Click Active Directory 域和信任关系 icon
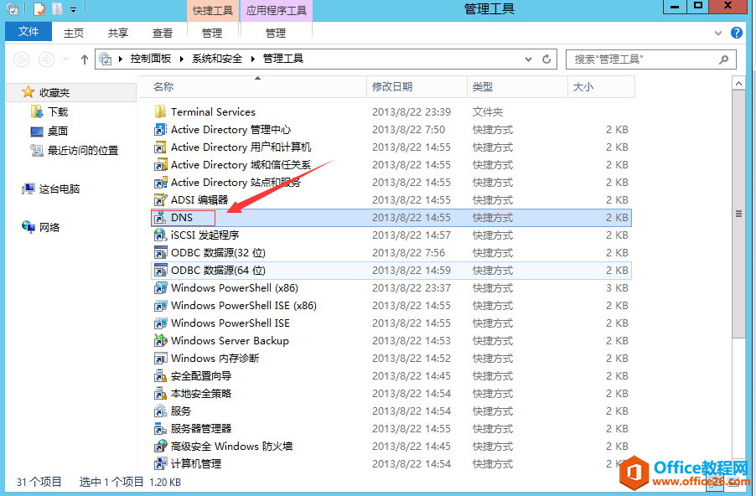This screenshot has width=756, height=496. [160, 165]
